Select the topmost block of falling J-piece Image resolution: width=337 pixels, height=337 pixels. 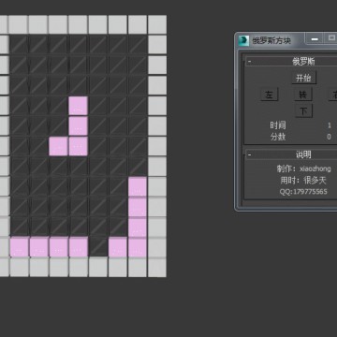[78, 106]
